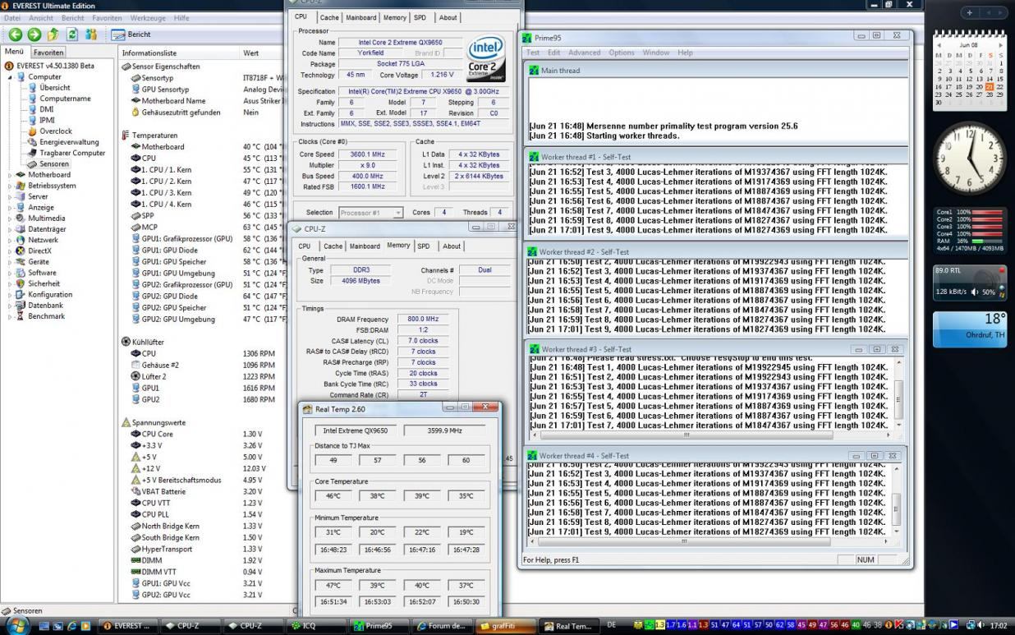Click the green Back arrow in EVEREST toolbar
Image resolution: width=1015 pixels, height=635 pixels.
tap(15, 35)
